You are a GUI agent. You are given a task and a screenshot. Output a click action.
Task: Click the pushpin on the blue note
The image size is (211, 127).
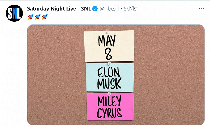click(x=109, y=63)
